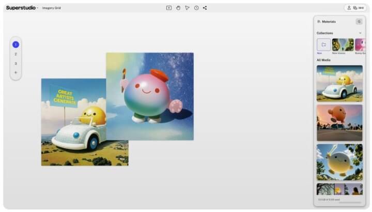Select the white car media thumbnail in panel
Screen dimensions: 372x212
[339, 83]
